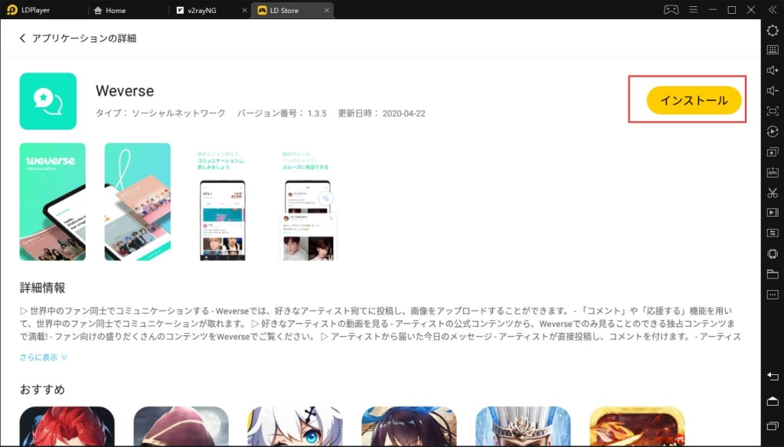
Task: Open the more options (three dots) sidebar icon
Action: coord(773,295)
